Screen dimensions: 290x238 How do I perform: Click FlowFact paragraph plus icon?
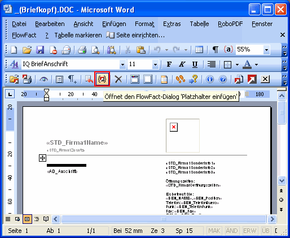pos(72,79)
